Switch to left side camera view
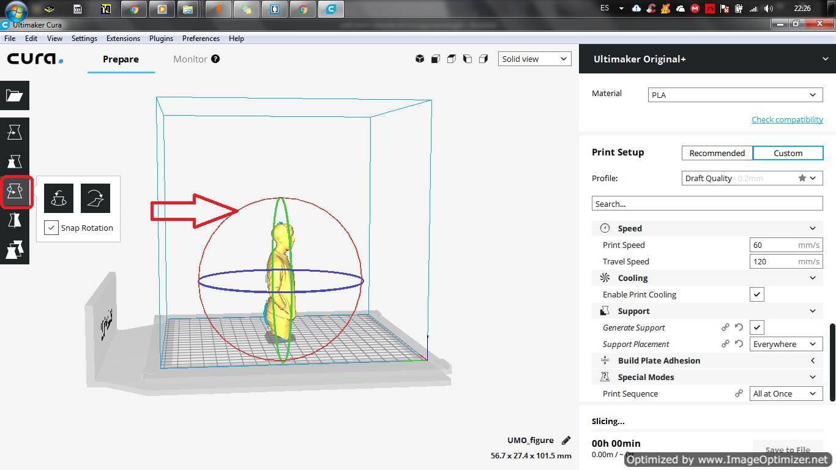The width and height of the screenshot is (836, 470). coord(468,59)
